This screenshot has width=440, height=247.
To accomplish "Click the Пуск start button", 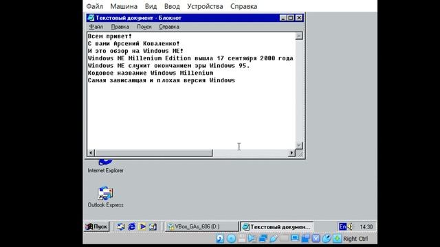I will click(x=96, y=226).
